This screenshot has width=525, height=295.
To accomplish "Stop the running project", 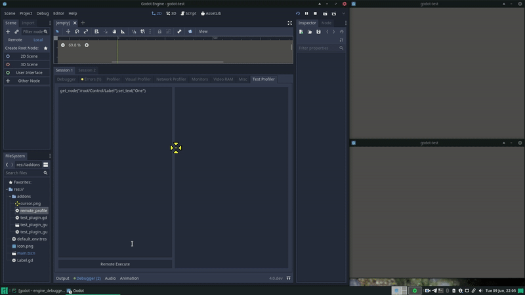I will (x=316, y=13).
